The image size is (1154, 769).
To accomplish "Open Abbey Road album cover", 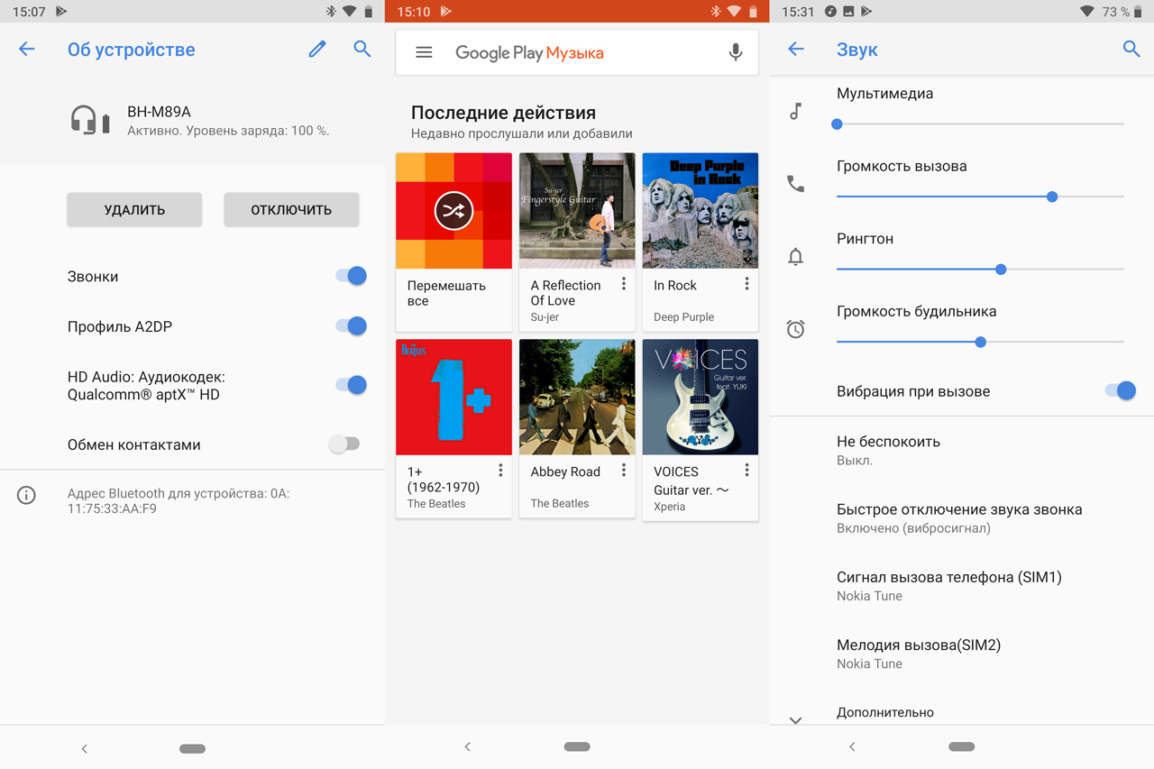I will pos(577,397).
